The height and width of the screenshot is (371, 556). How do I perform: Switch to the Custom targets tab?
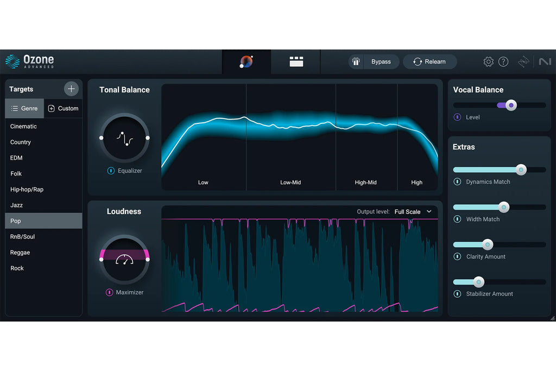coord(63,108)
